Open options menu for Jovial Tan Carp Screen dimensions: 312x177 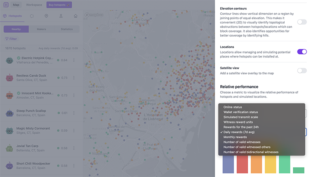pos(74,148)
